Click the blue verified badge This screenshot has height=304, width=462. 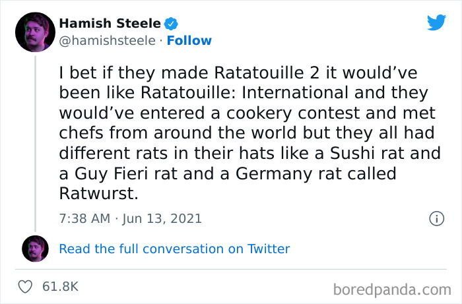point(171,24)
